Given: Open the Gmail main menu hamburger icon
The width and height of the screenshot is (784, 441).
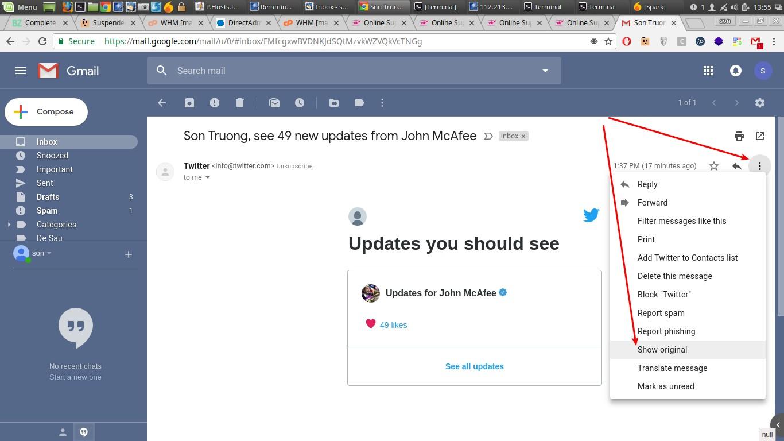Looking at the screenshot, I should tap(21, 71).
